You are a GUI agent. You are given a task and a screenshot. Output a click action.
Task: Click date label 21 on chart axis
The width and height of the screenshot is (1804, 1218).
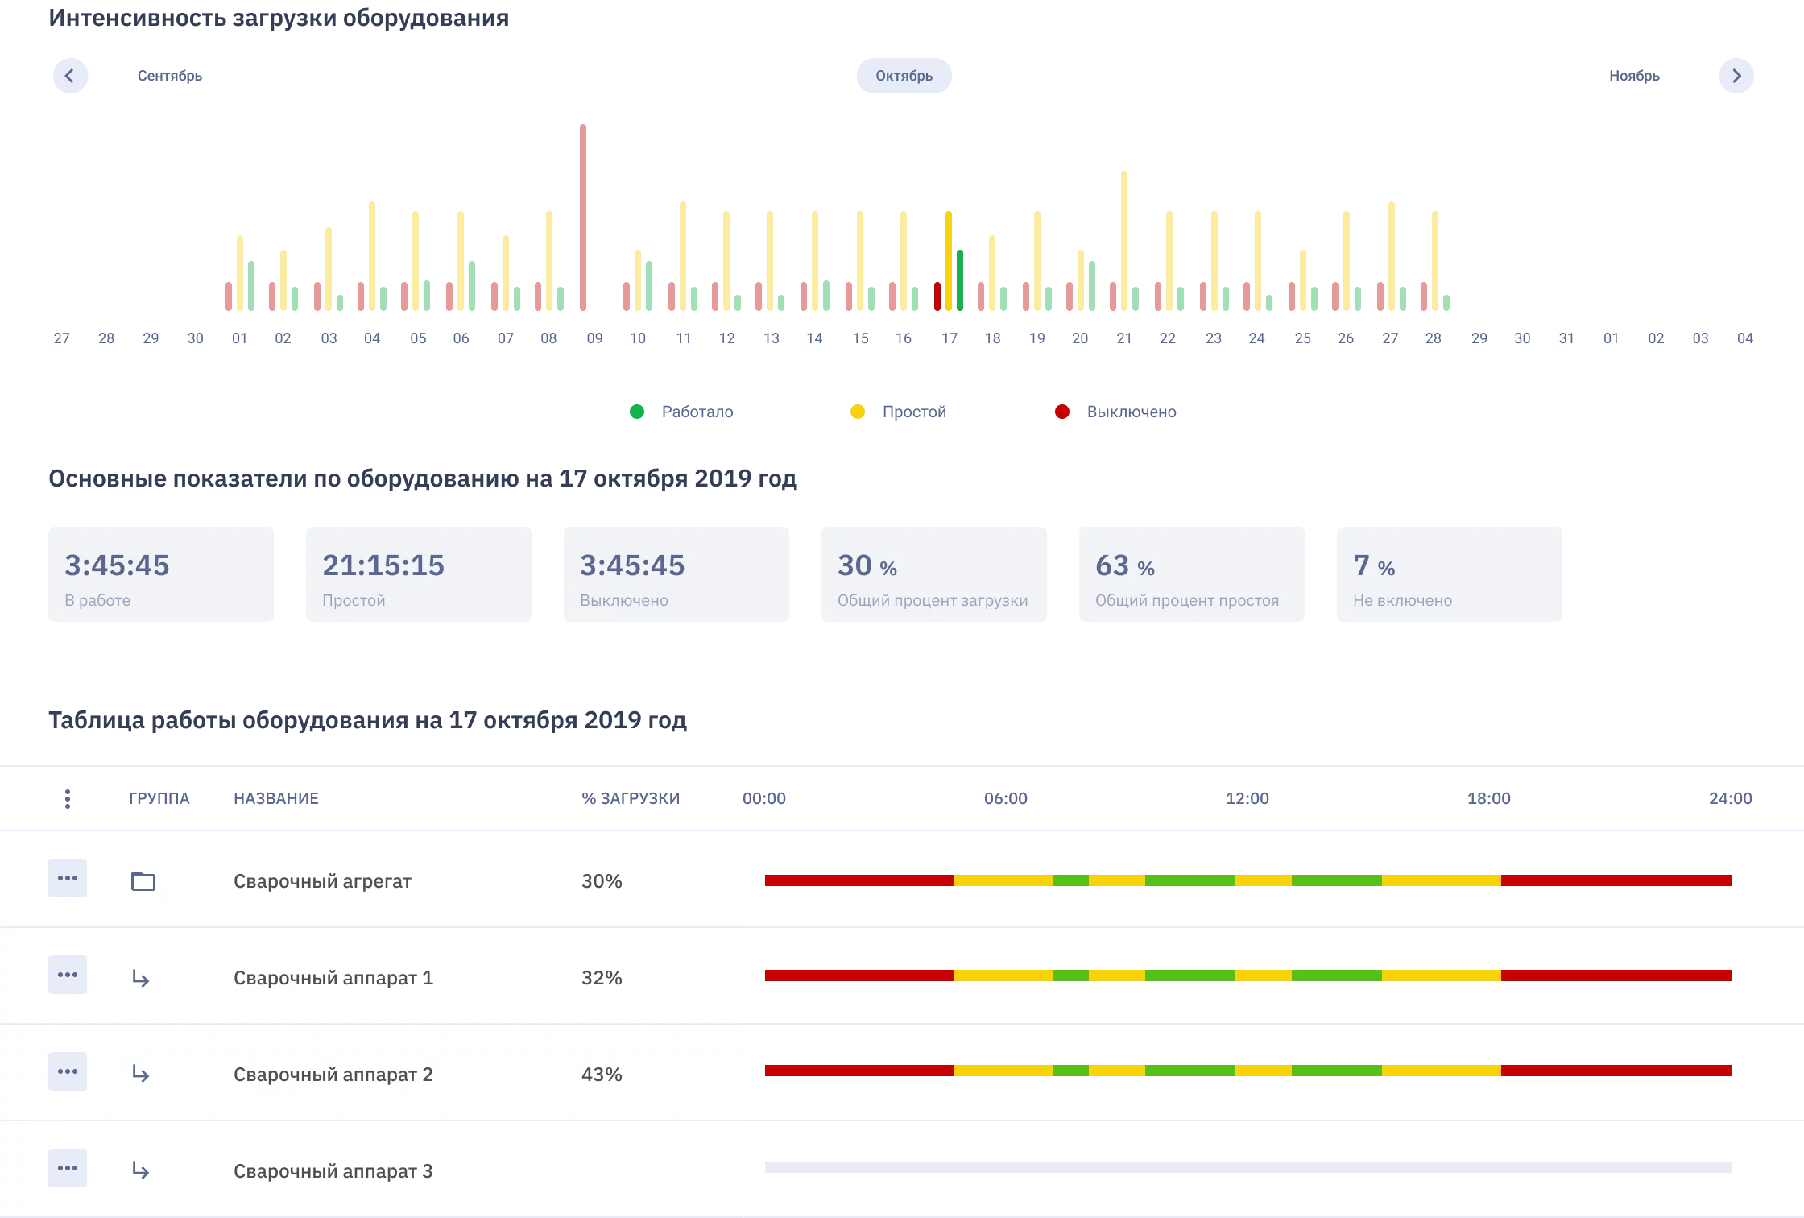pyautogui.click(x=1124, y=338)
